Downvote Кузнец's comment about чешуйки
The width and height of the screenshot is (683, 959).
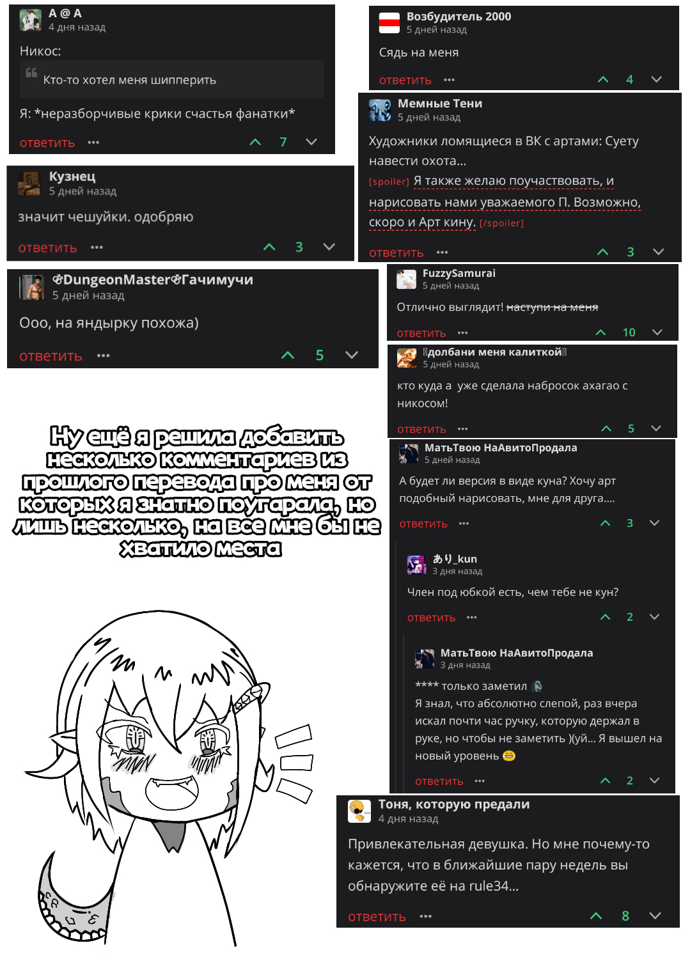point(329,247)
